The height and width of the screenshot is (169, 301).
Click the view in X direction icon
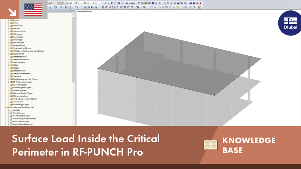[121, 7]
